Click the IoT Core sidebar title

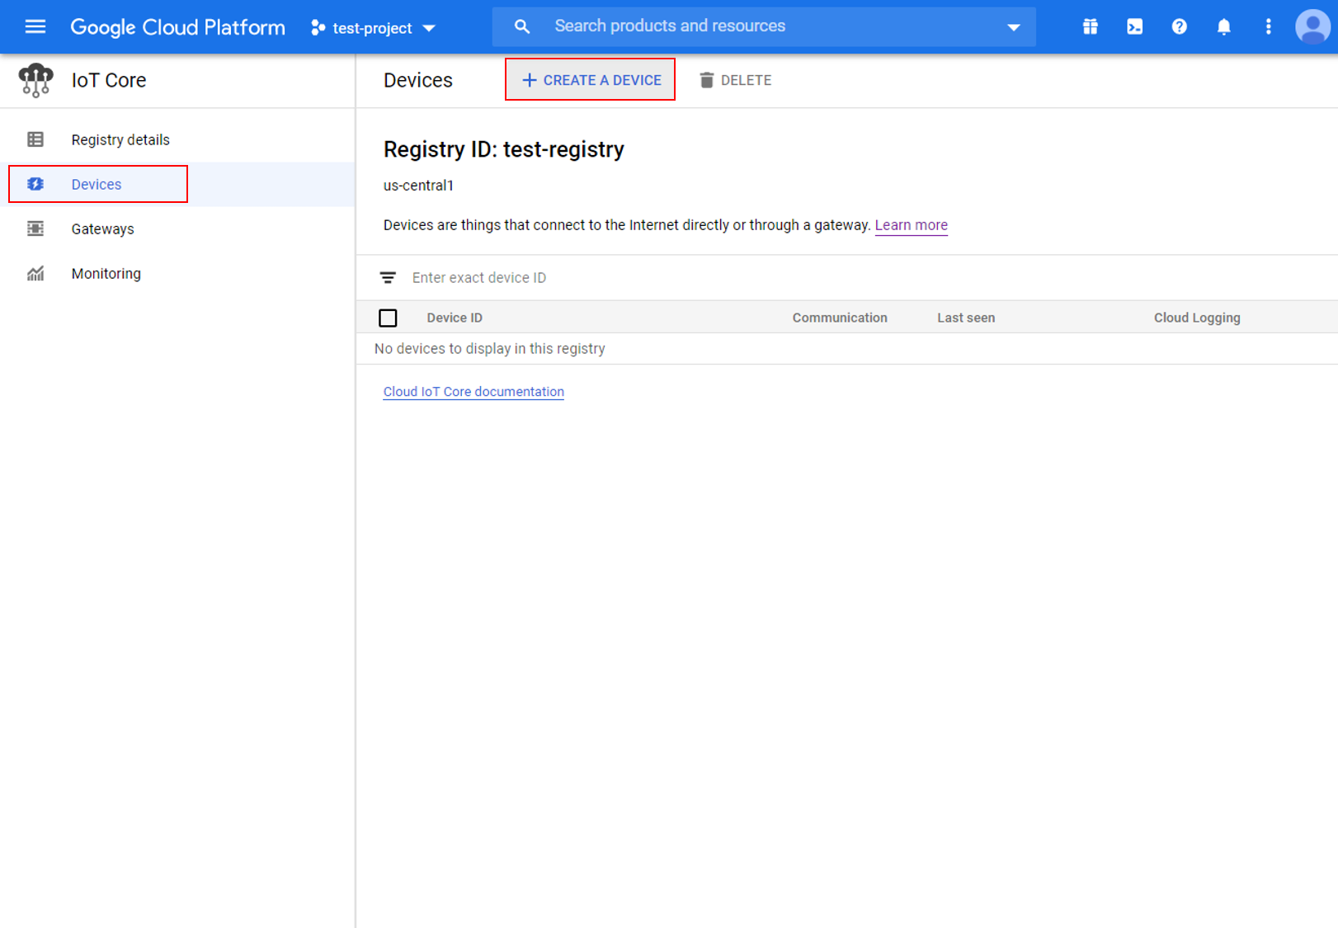[109, 80]
